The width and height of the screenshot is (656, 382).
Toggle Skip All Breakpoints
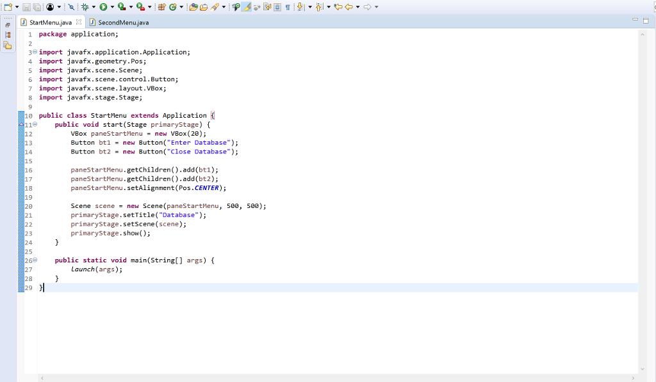[72, 6]
